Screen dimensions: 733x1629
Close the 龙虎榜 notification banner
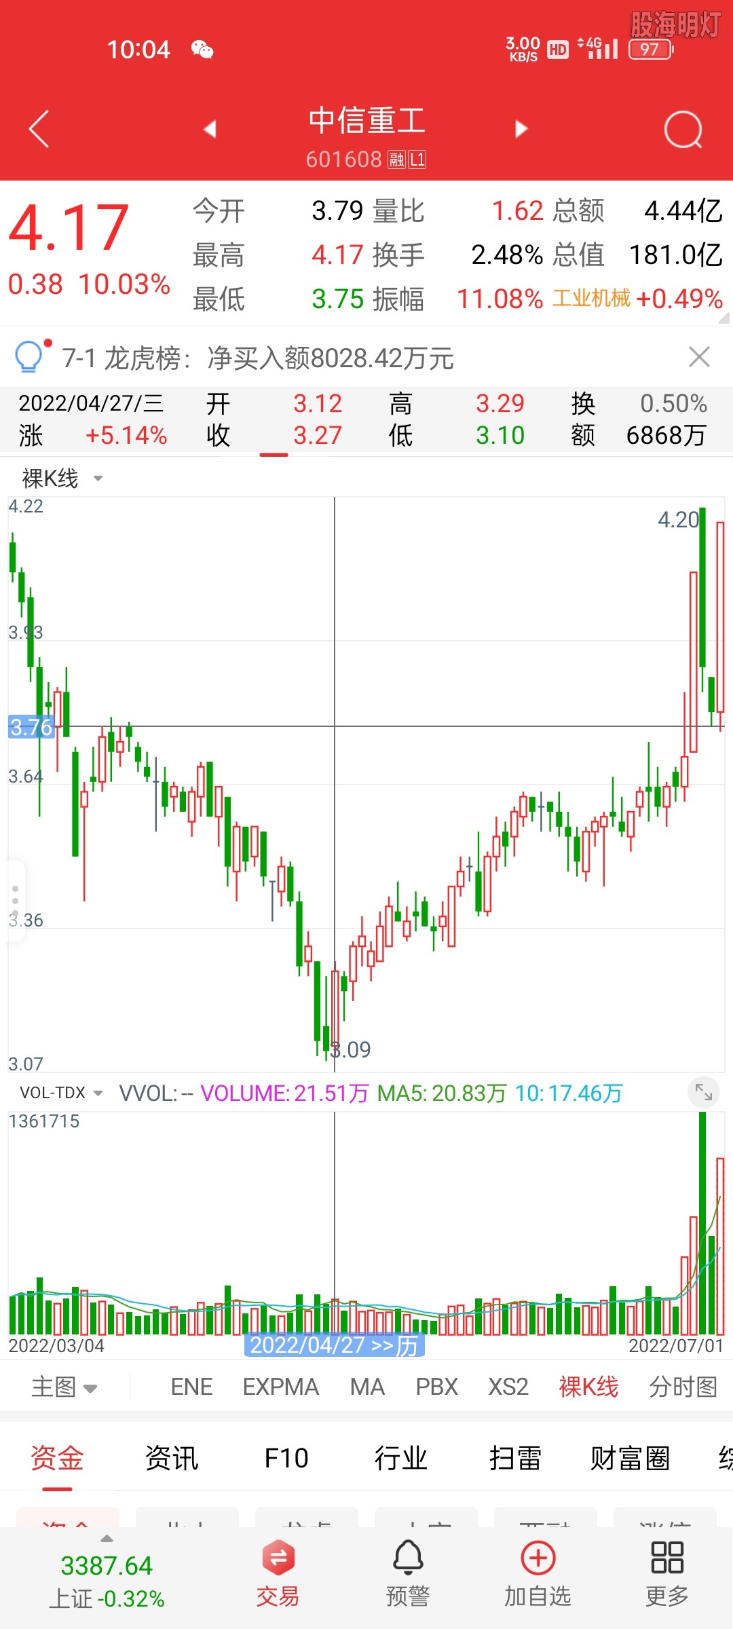pos(699,357)
